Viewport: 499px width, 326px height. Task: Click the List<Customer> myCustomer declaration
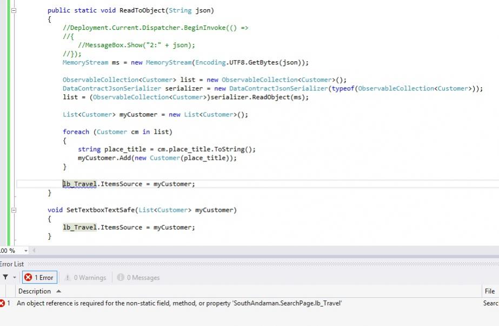[x=155, y=114]
